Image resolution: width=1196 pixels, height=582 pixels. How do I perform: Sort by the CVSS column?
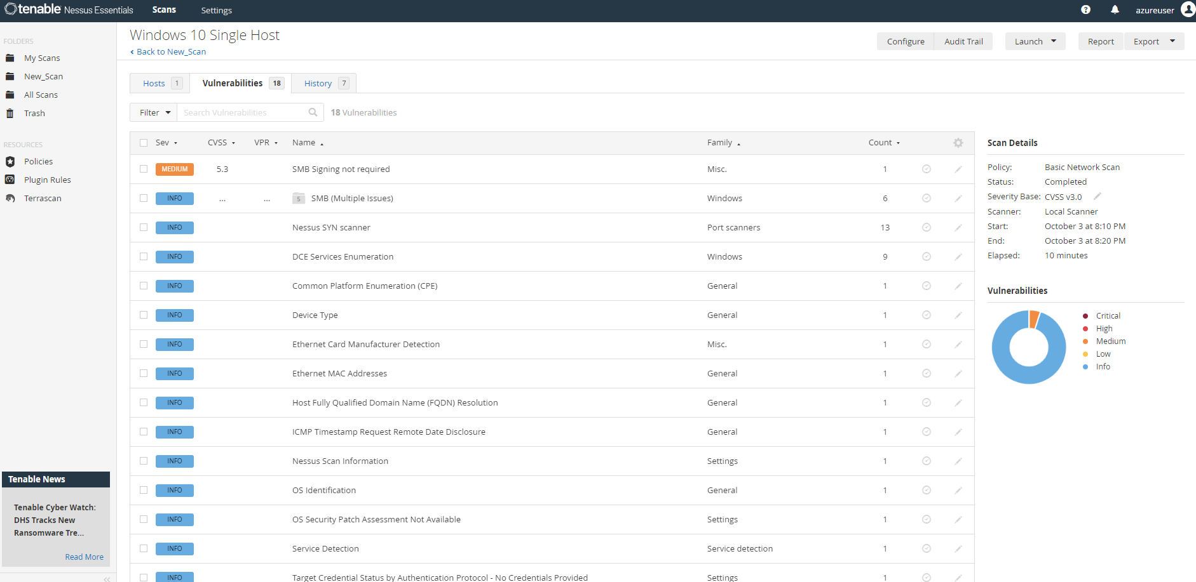pos(221,143)
